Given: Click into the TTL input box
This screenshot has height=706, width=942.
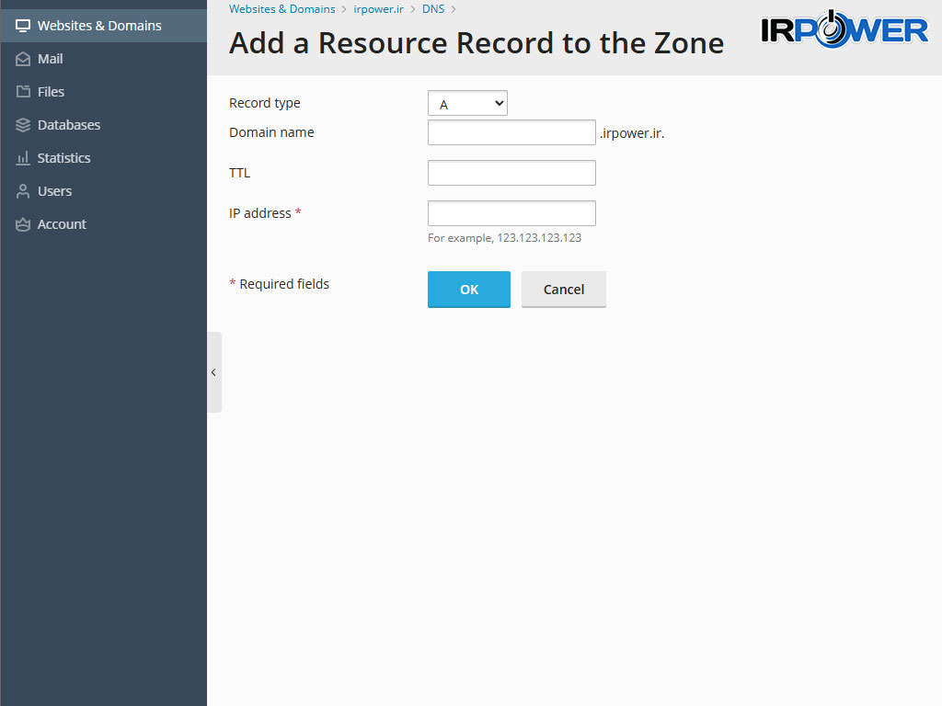Looking at the screenshot, I should [511, 173].
